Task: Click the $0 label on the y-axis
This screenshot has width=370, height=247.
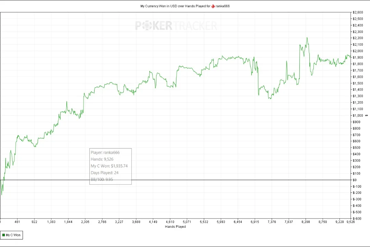Action: (355, 180)
